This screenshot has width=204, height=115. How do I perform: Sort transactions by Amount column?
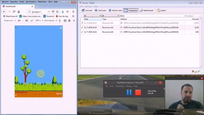192,19
